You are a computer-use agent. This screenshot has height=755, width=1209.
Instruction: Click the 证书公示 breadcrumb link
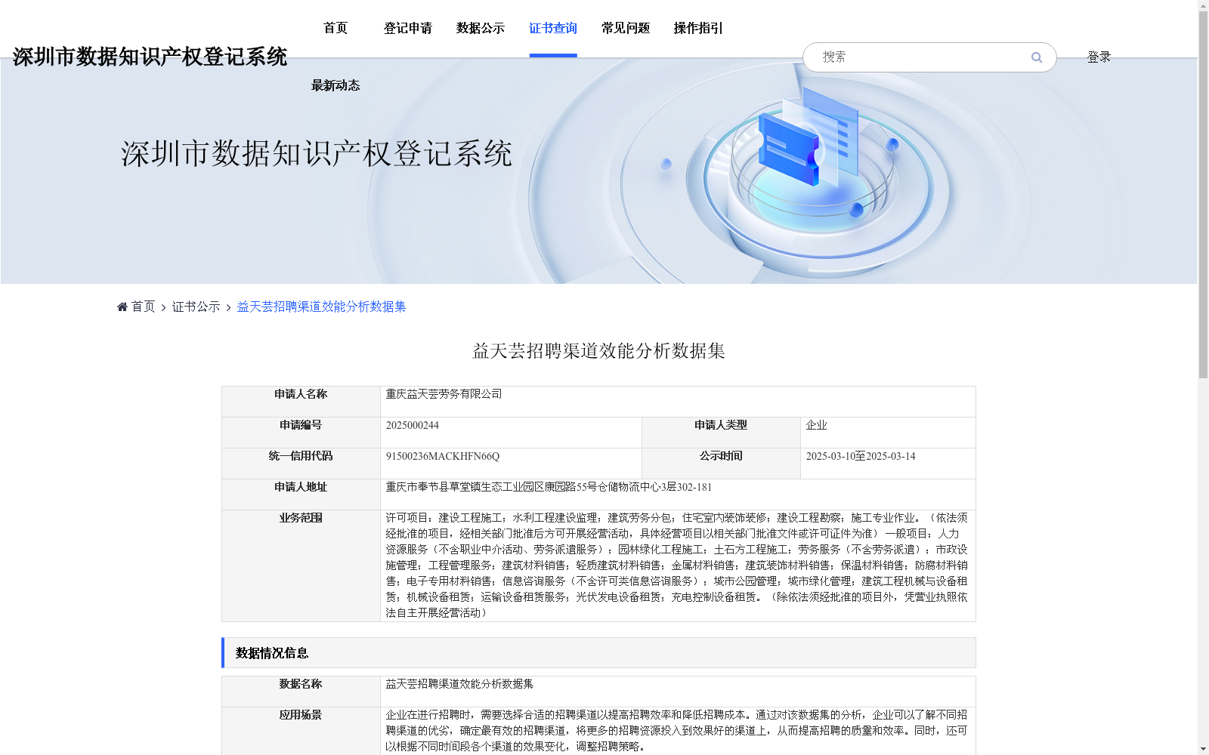pyautogui.click(x=196, y=307)
